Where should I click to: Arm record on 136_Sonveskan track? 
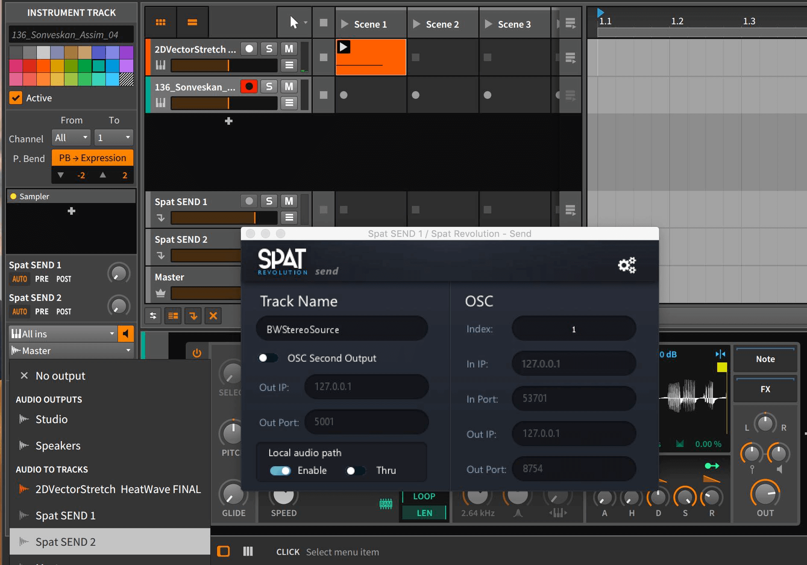249,87
